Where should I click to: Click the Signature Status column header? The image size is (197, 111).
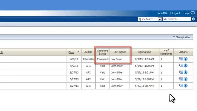click(103, 52)
